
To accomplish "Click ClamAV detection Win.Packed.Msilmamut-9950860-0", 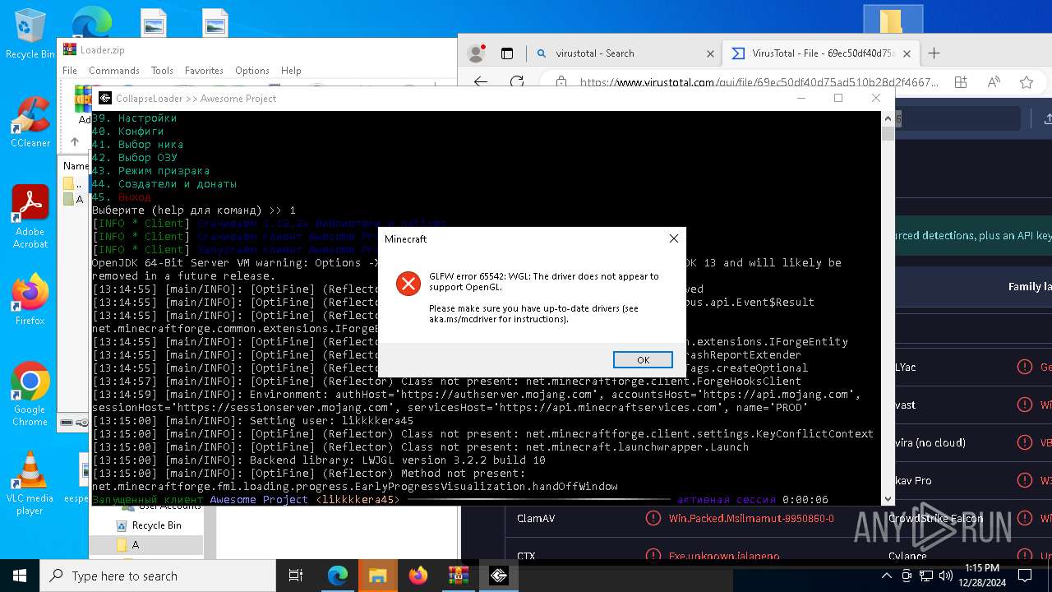I will [751, 518].
